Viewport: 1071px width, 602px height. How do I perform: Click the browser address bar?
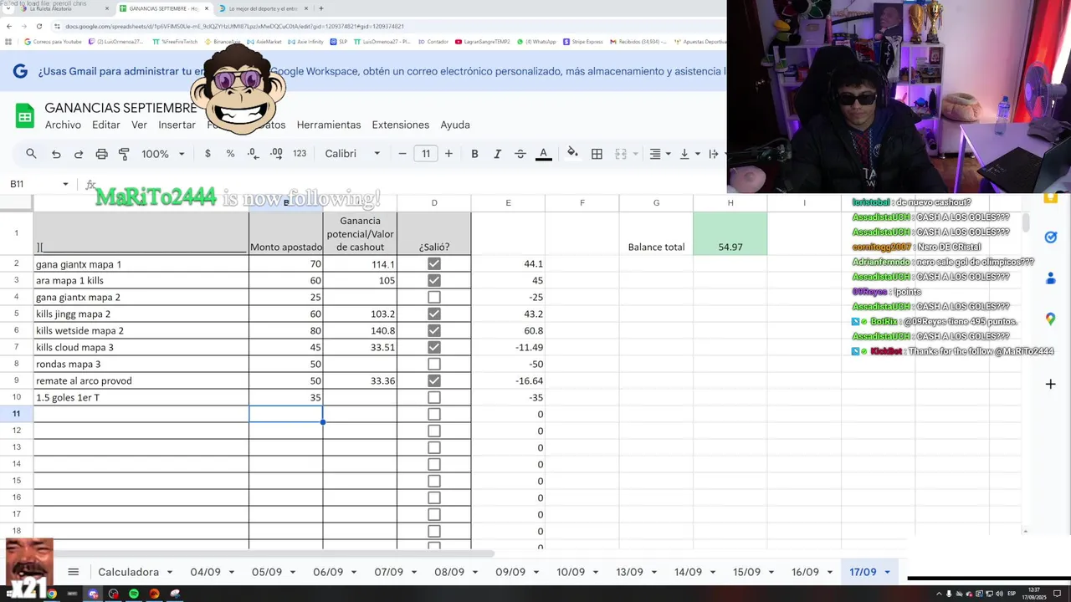coord(368,26)
